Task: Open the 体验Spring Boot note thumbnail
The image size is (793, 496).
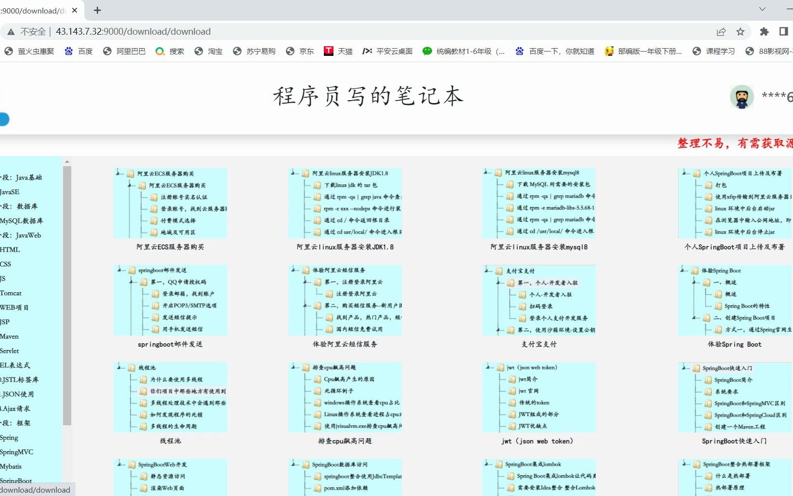Action: 735,300
